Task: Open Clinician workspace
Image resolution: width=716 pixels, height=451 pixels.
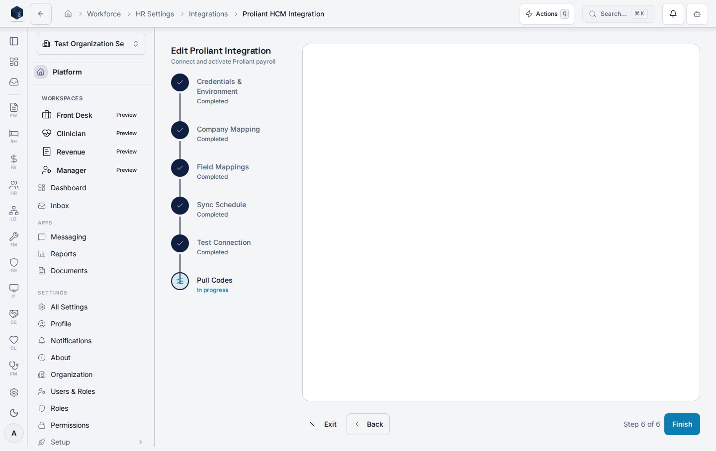Action: [91, 134]
